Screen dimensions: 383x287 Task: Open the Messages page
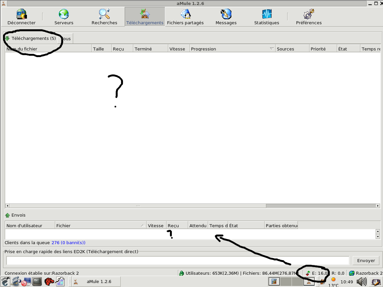(x=226, y=17)
